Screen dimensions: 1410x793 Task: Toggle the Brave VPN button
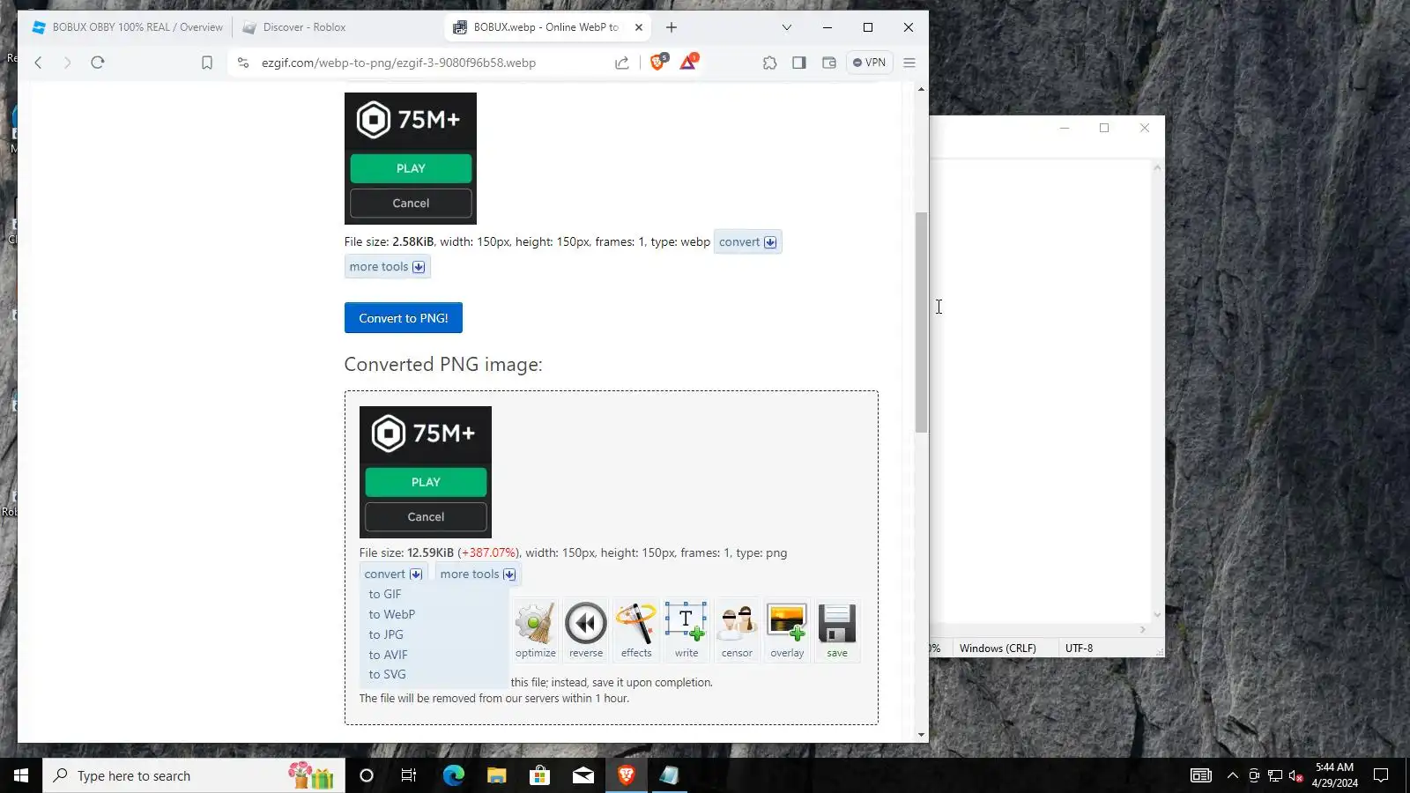point(870,63)
